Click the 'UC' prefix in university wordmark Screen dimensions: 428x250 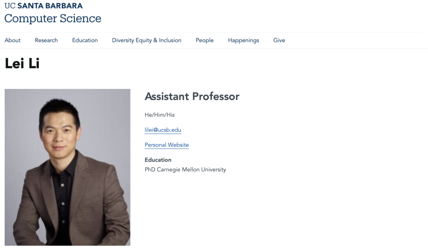(10, 6)
